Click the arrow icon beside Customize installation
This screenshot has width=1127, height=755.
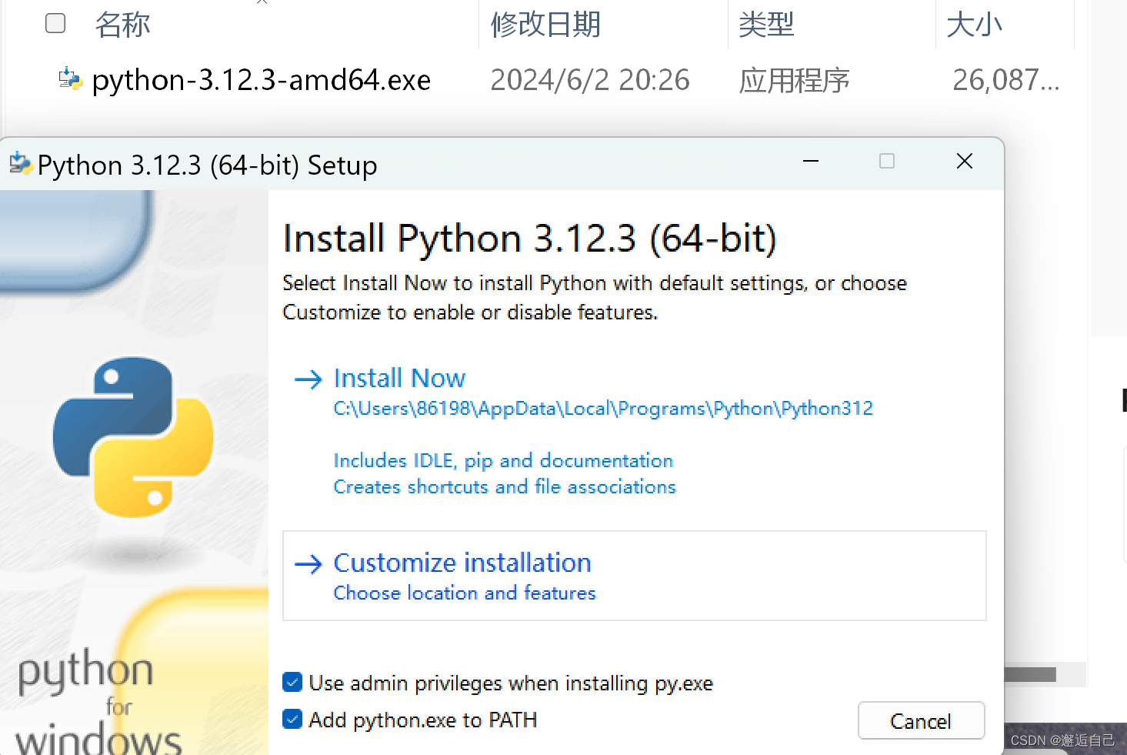(308, 564)
